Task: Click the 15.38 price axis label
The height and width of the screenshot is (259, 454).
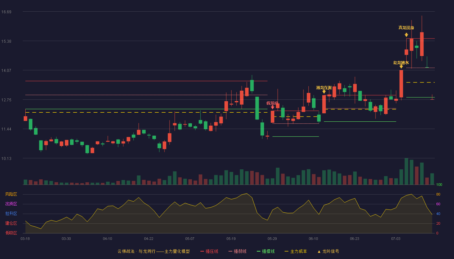Action: tap(6, 41)
